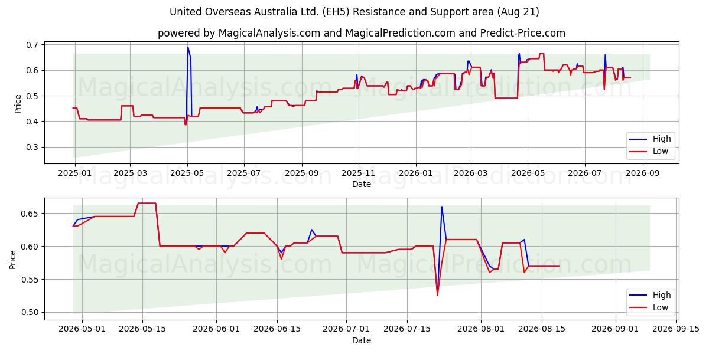Click the 'powered by MagicalAnalysis.com' subtitle
This screenshot has width=709, height=354.
[x=362, y=33]
